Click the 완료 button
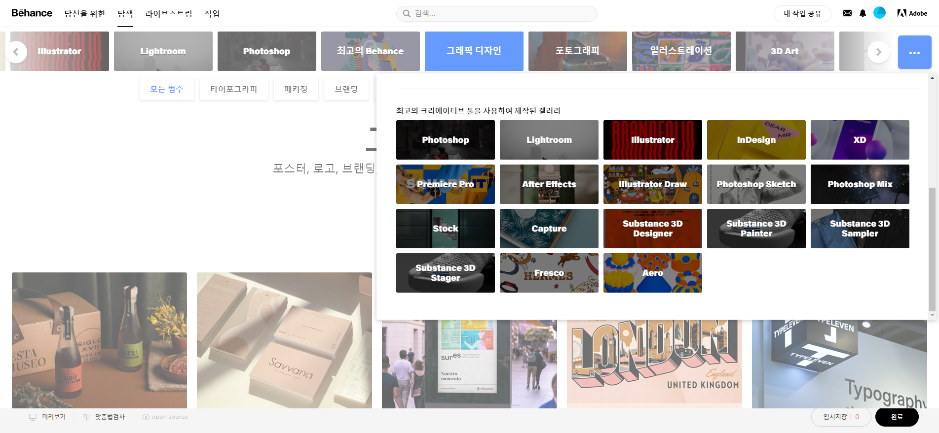The width and height of the screenshot is (939, 433). click(x=897, y=417)
